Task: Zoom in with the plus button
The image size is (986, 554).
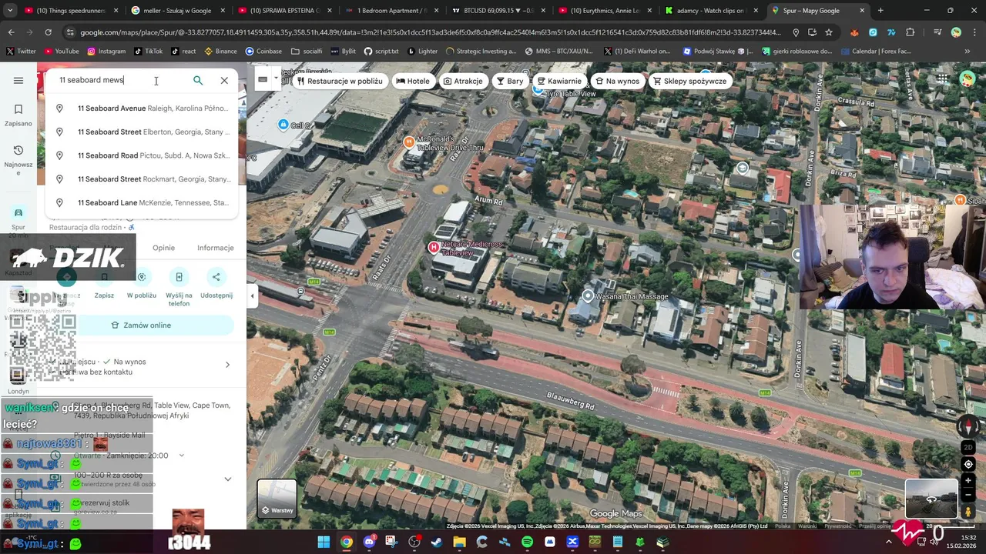Action: 968,481
